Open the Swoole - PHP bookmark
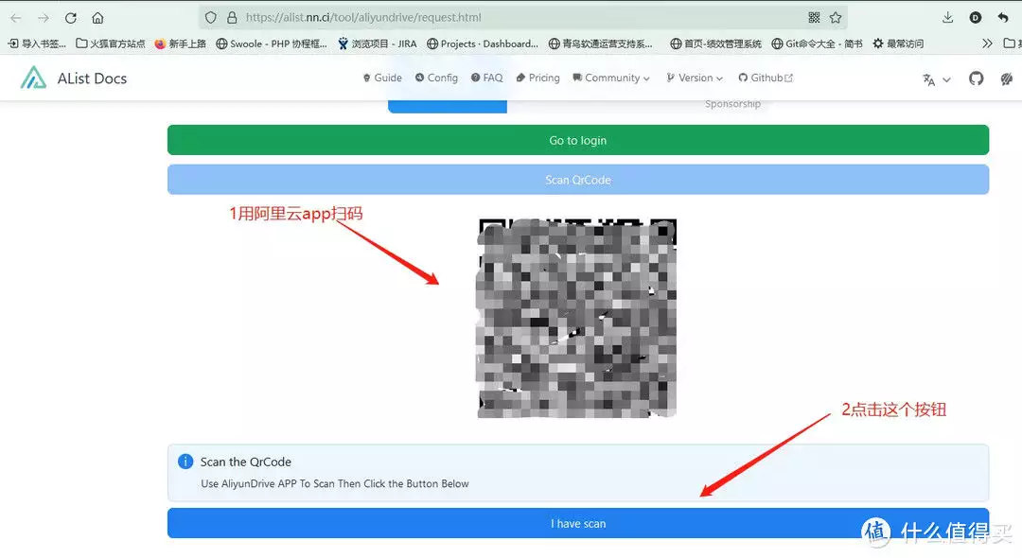 click(272, 44)
